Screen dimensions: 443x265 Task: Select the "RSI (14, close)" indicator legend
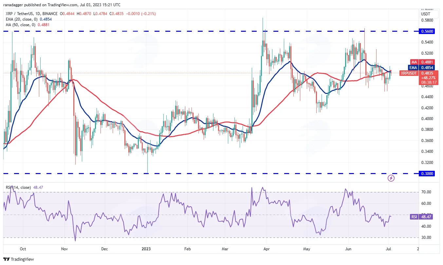18,187
